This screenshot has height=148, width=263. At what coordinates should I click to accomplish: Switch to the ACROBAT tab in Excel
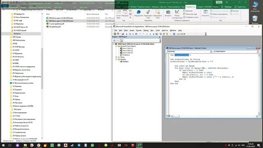[208, 7]
